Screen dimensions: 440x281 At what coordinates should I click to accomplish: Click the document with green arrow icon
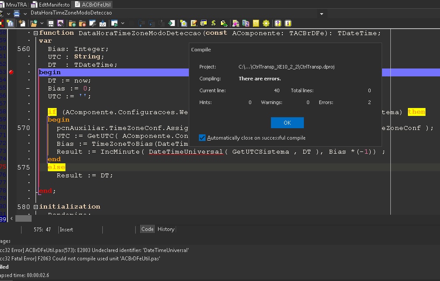tap(224, 23)
